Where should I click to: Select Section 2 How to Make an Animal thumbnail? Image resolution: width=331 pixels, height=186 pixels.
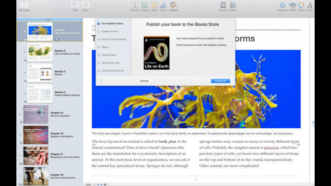pyautogui.click(x=40, y=52)
